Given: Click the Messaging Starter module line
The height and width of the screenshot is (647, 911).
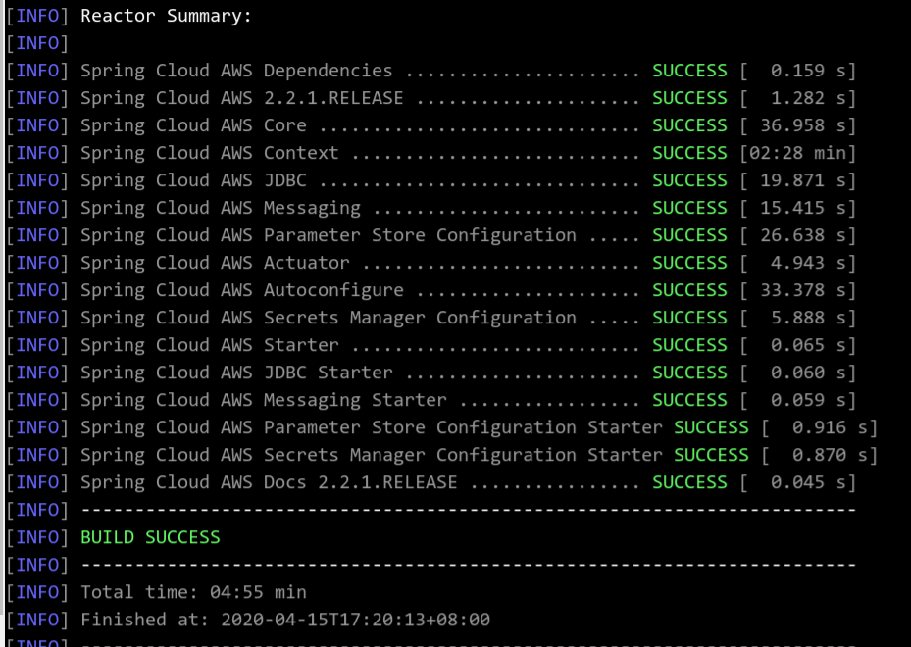Looking at the screenshot, I should pyautogui.click(x=431, y=400).
